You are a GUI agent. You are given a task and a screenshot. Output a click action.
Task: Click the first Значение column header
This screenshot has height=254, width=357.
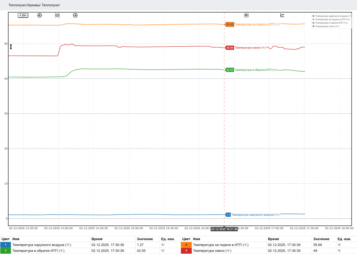(145, 239)
